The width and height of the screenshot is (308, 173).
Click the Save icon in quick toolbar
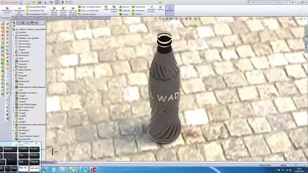pos(40,2)
